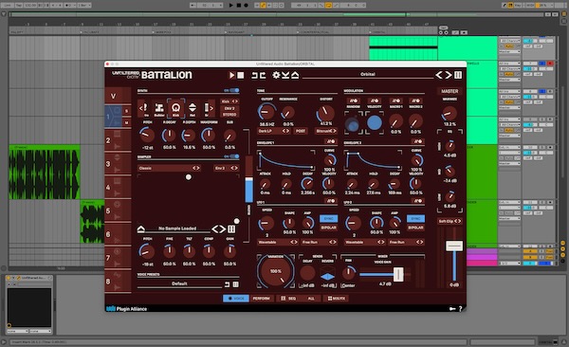Click the Voice Gain horizontal slider handle
The height and width of the screenshot is (347, 569).
398,274
